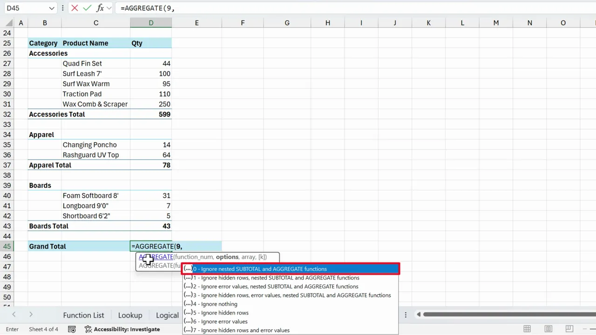
Task: Click the Insert Function (fx) icon
Action: [100, 8]
